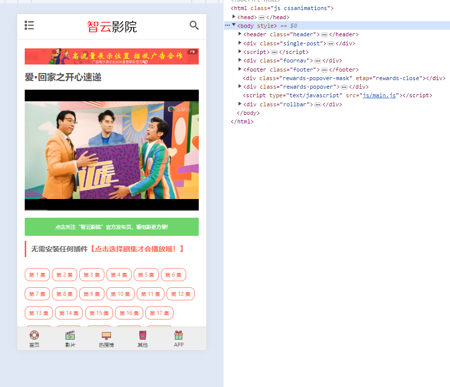Open 影片 movies clapperboard icon
Image resolution: width=450 pixels, height=387 pixels.
pyautogui.click(x=70, y=335)
